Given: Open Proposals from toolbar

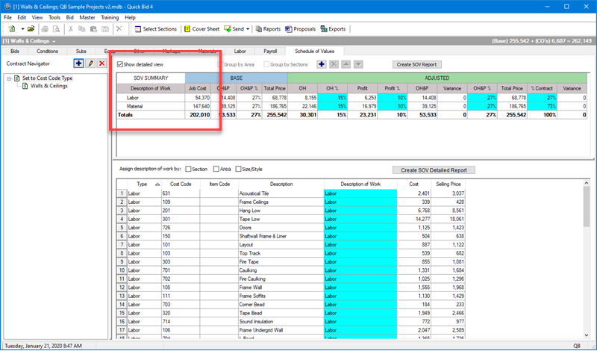Looking at the screenshot, I should (x=301, y=29).
